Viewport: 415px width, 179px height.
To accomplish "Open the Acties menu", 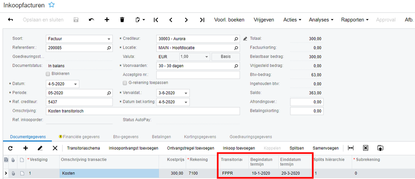I will pos(292,20).
